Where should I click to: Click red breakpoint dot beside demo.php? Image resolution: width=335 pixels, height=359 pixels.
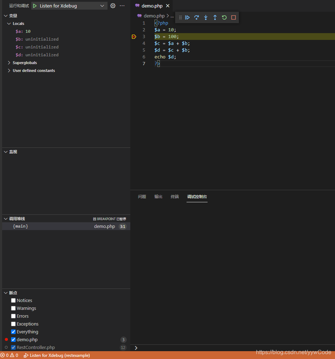tap(6, 339)
